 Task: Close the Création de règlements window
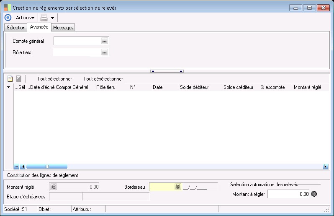(x=323, y=8)
